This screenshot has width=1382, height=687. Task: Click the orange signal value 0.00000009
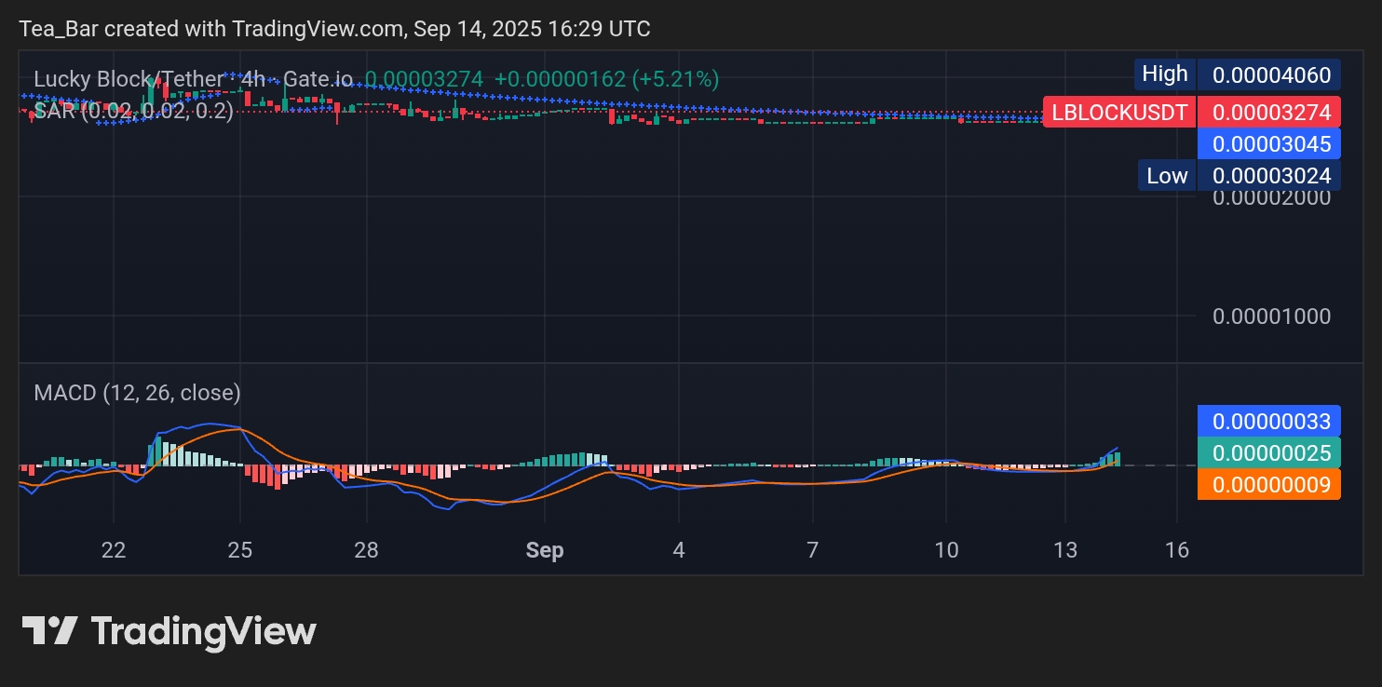(x=1269, y=484)
